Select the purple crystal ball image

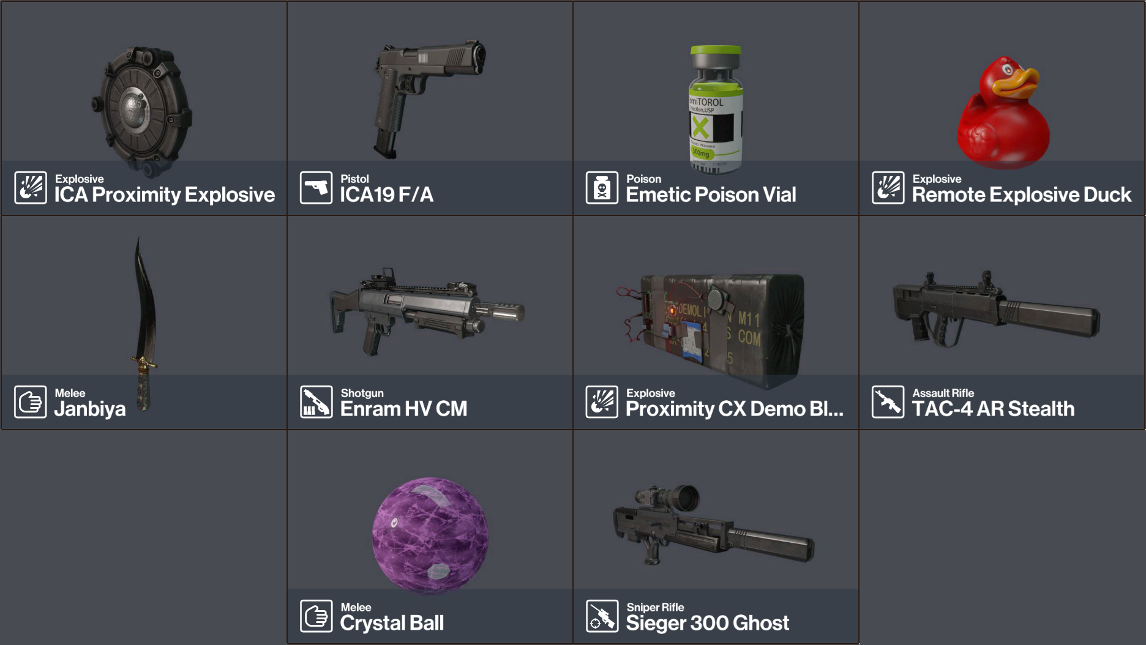coord(430,535)
